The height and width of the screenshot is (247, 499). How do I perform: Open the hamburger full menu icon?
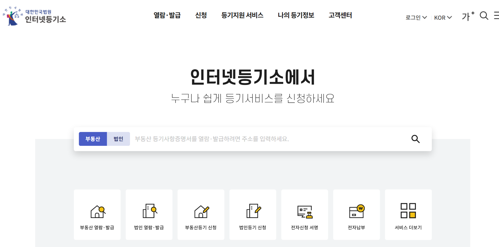pos(496,15)
